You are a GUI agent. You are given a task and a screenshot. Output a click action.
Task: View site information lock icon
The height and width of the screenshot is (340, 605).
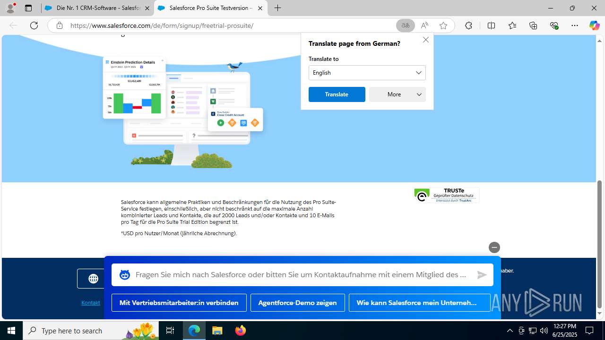pyautogui.click(x=60, y=25)
